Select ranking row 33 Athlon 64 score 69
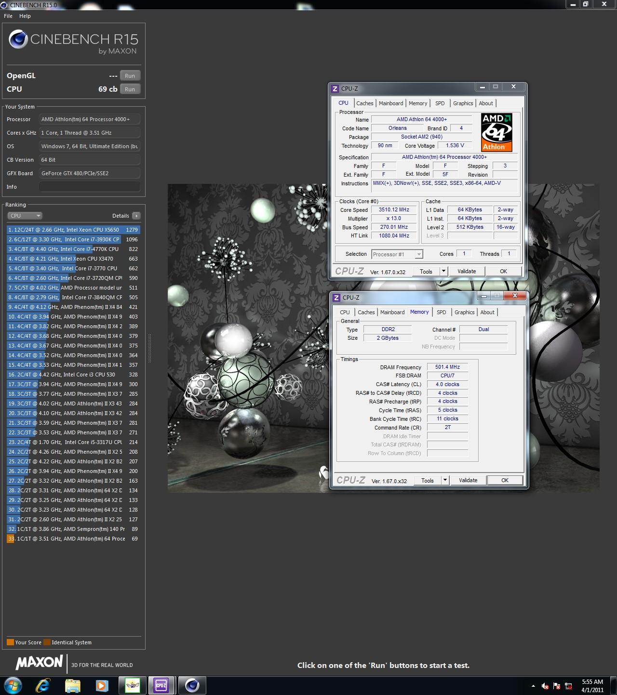617x695 pixels. pyautogui.click(x=73, y=539)
